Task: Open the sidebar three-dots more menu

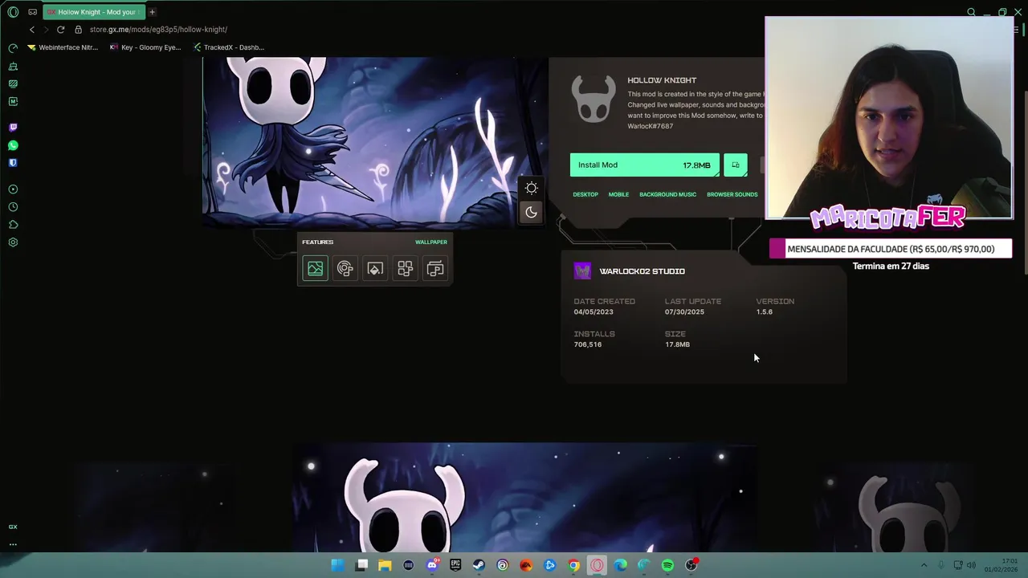Action: 13,544
